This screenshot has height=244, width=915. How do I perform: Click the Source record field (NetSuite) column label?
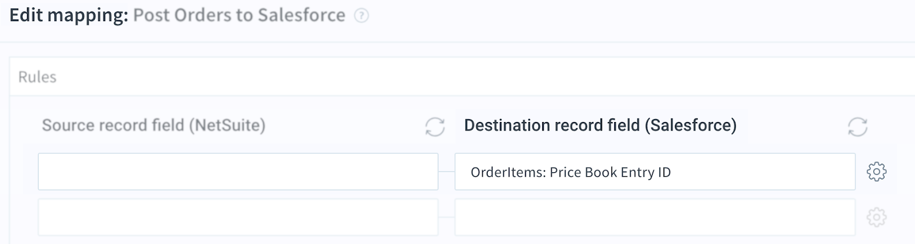[x=153, y=125]
